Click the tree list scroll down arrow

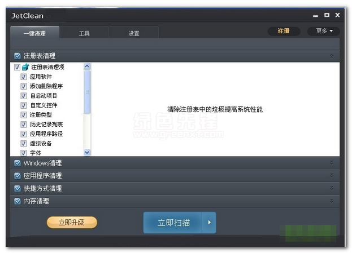point(87,153)
